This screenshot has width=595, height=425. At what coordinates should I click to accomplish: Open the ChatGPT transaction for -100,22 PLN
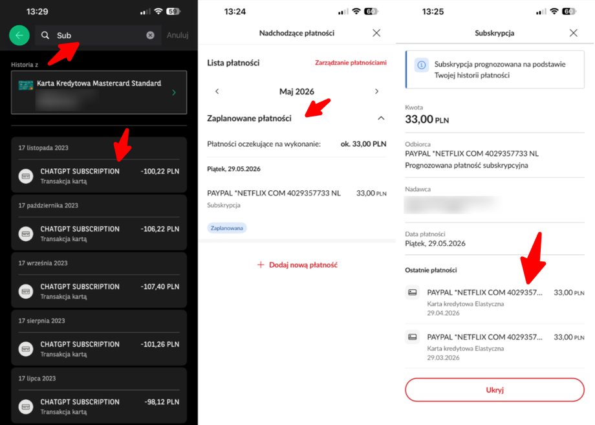[x=99, y=176]
